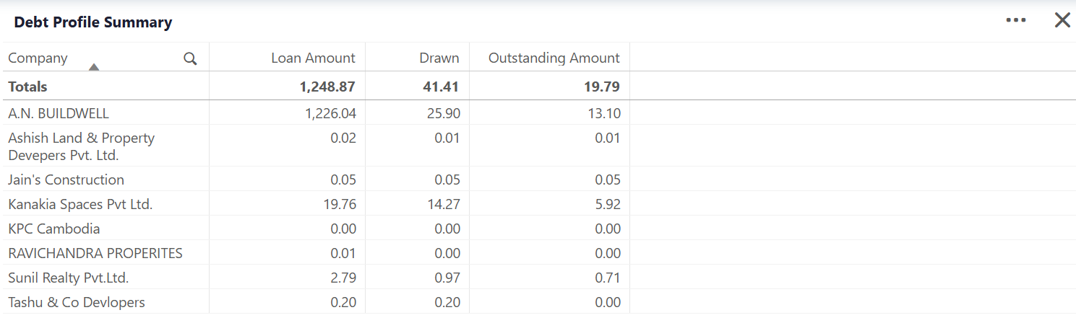1076x323 pixels.
Task: Toggle the Company sort arrow
Action: [93, 68]
